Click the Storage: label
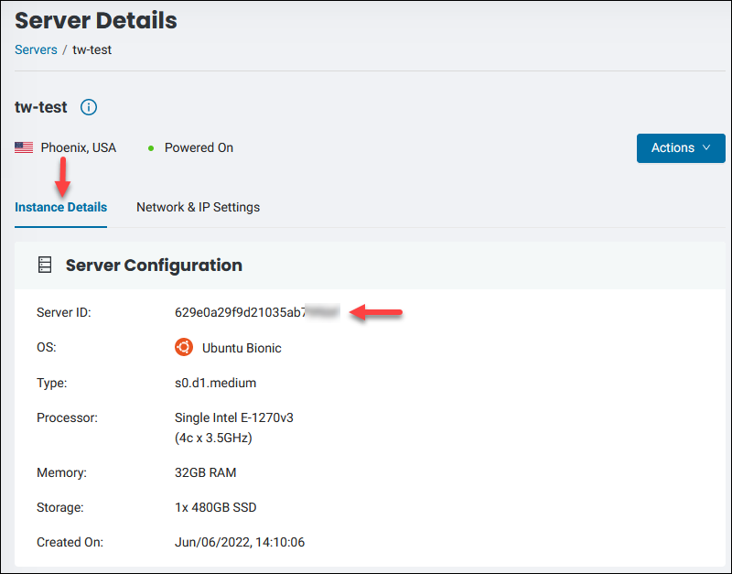Image resolution: width=732 pixels, height=574 pixels. pos(60,507)
